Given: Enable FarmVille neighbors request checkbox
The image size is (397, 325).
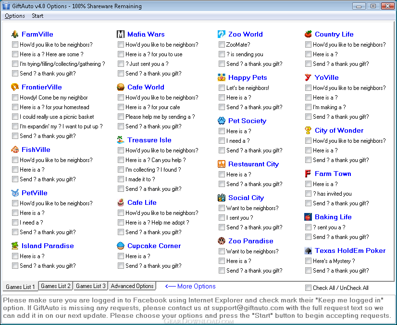Looking at the screenshot, I should tap(15, 45).
